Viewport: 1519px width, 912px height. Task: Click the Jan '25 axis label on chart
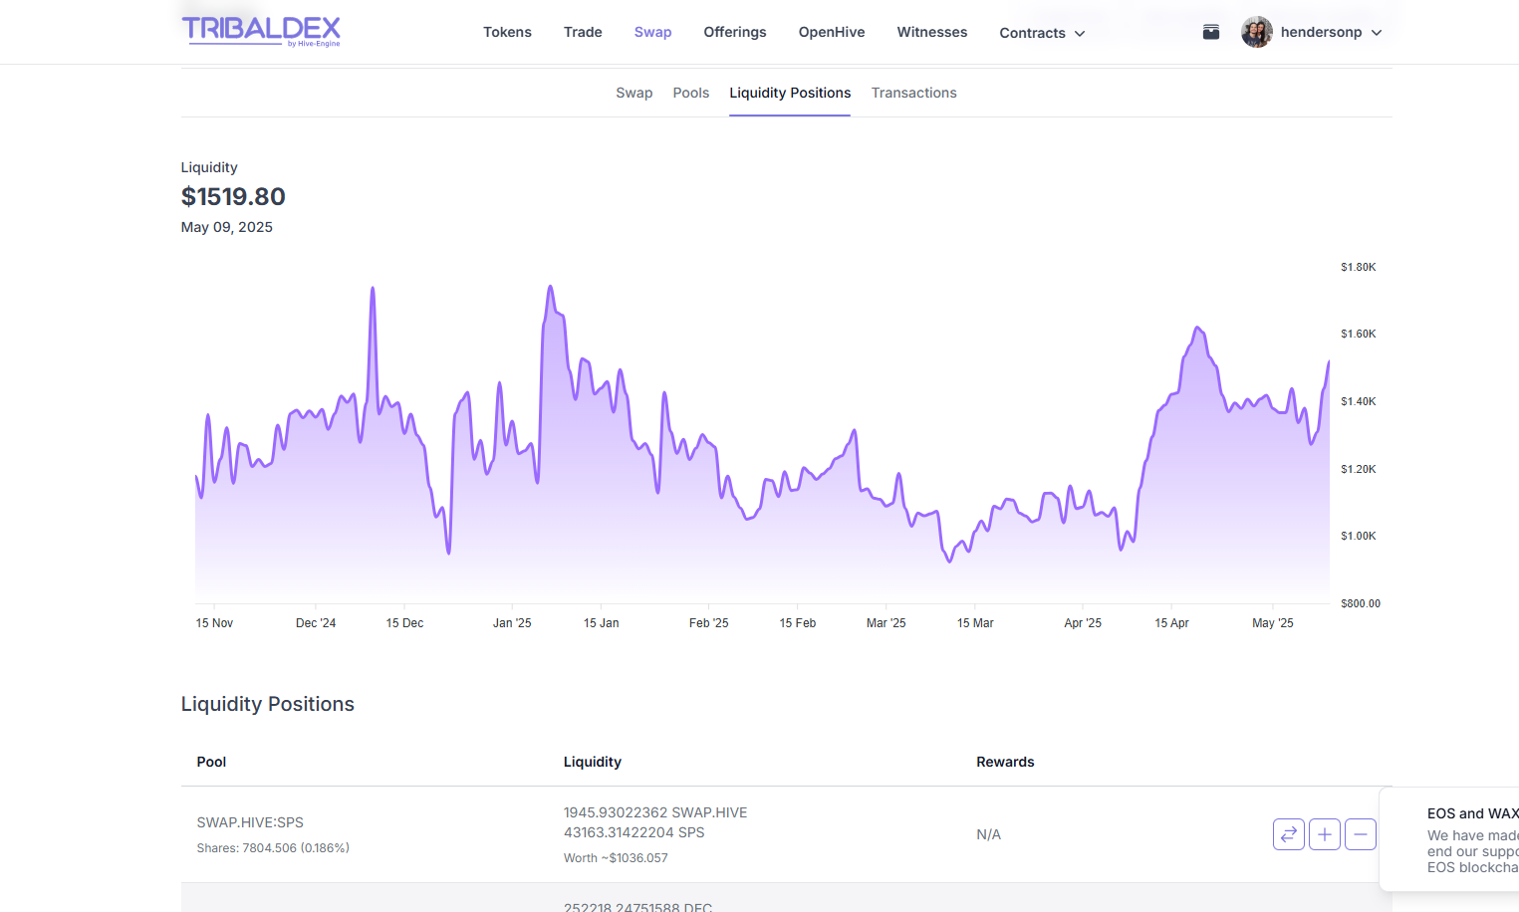[x=512, y=623]
